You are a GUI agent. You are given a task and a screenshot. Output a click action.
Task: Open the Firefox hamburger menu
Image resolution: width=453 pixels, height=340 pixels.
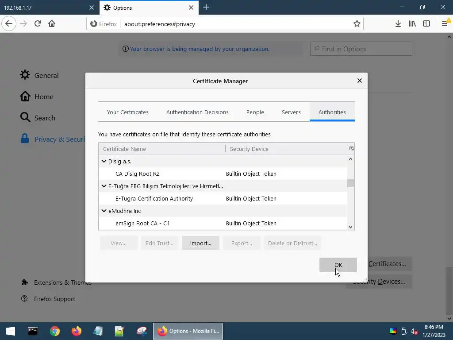[x=445, y=24]
